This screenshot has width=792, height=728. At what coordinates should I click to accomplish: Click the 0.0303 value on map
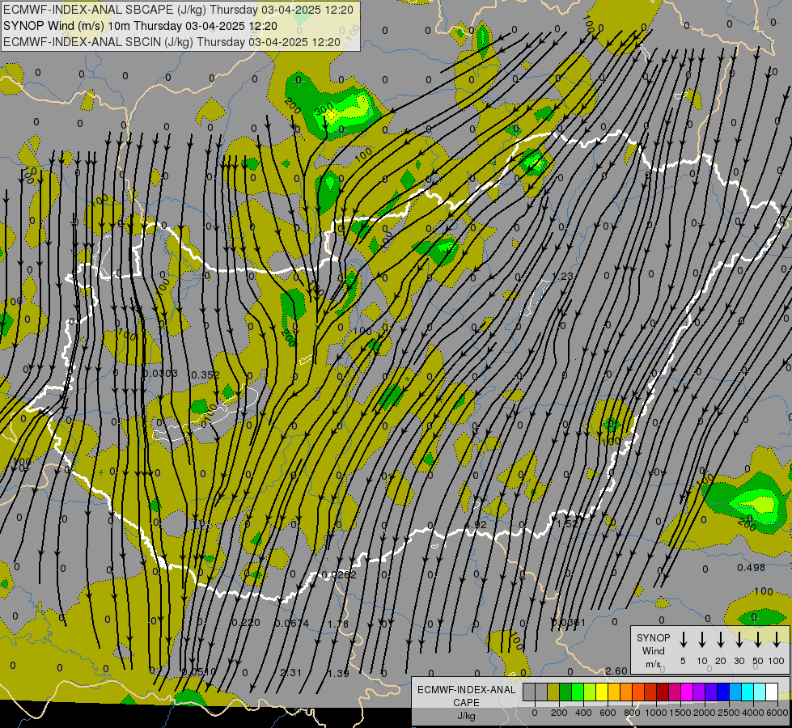pos(160,374)
